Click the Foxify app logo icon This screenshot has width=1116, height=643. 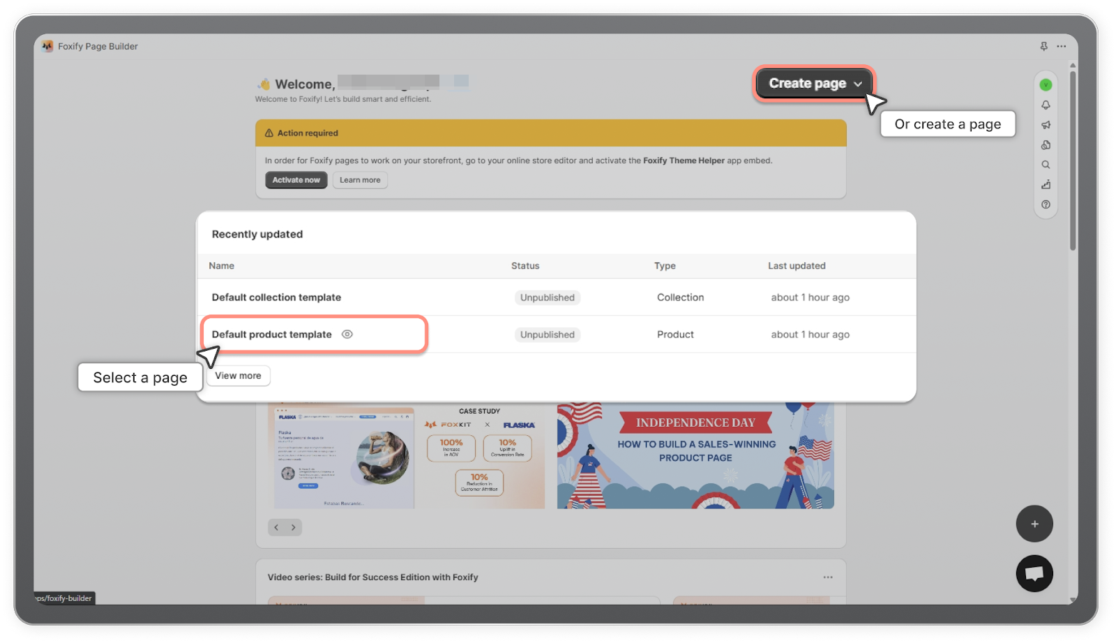tap(47, 46)
